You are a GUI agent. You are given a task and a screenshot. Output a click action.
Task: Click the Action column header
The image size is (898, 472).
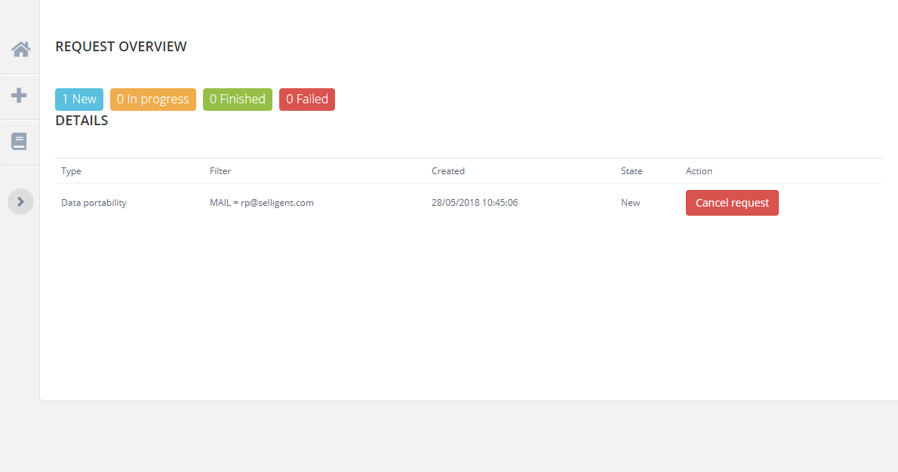point(699,171)
